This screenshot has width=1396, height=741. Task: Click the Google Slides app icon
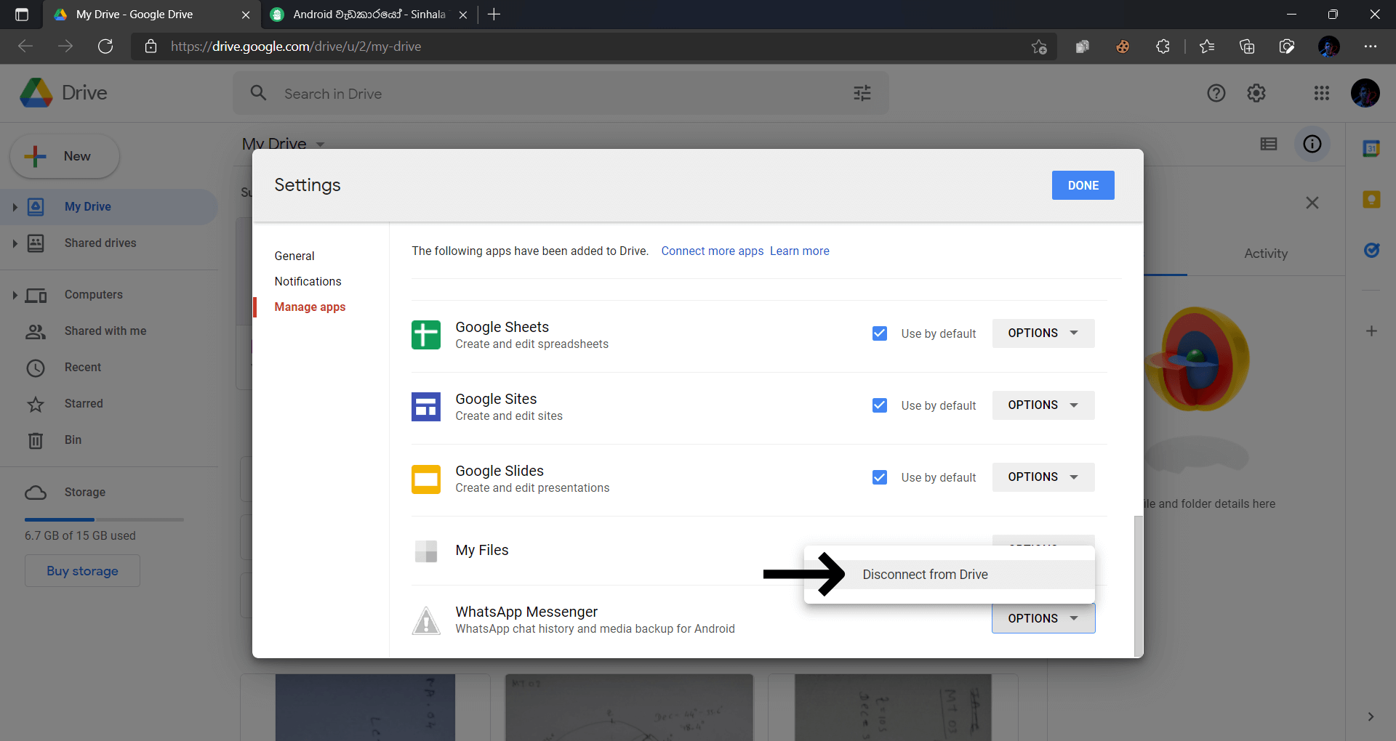pos(426,479)
